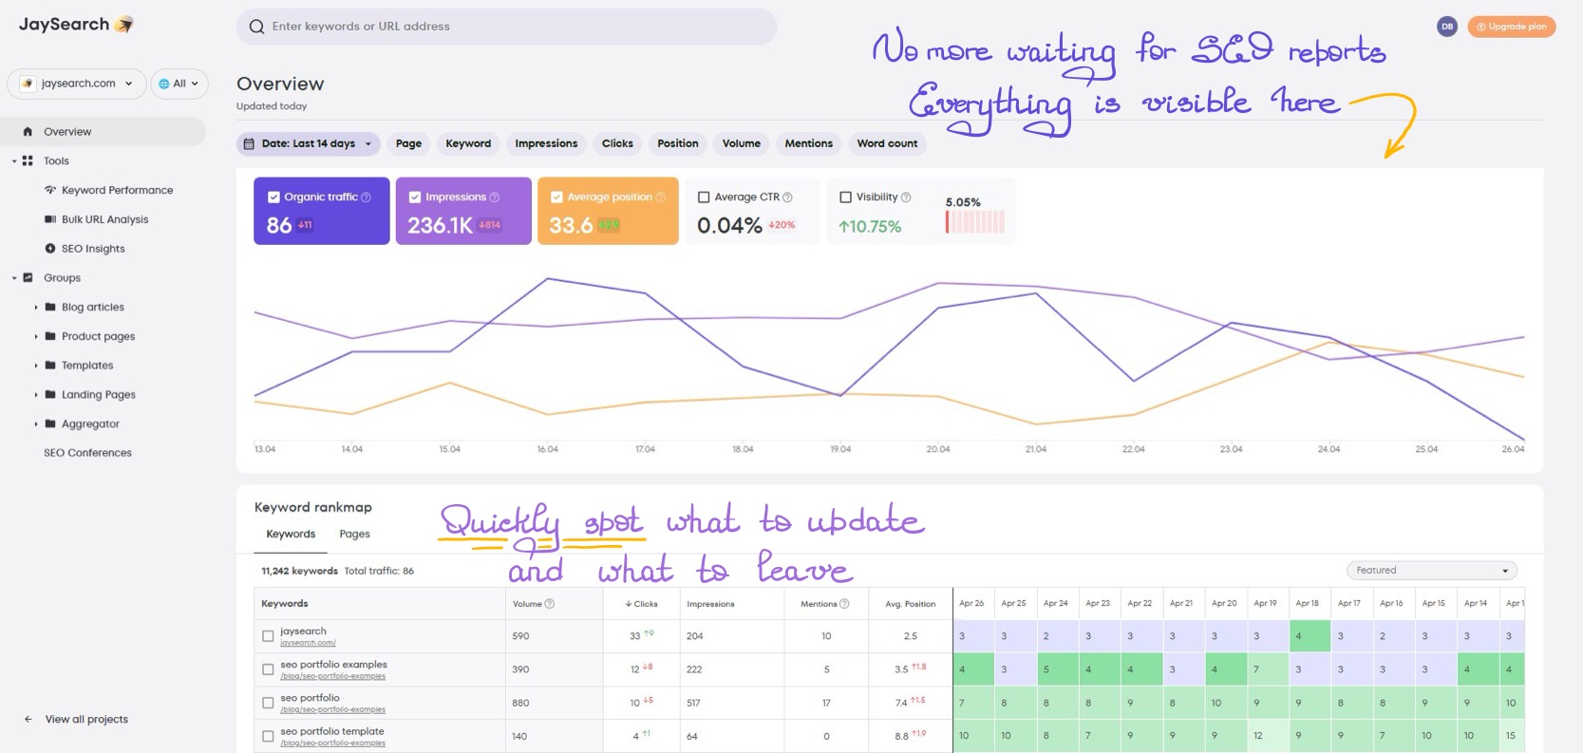Sort by the Clicks column header
This screenshot has height=753, width=1583.
pos(642,604)
